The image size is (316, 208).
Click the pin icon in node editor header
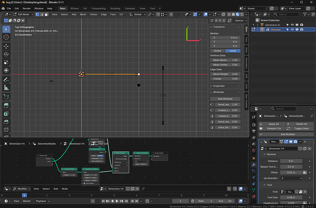tap(143, 189)
